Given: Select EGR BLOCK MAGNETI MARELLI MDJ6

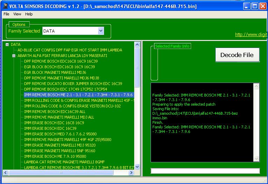Looking at the screenshot, I should [x=55, y=72].
